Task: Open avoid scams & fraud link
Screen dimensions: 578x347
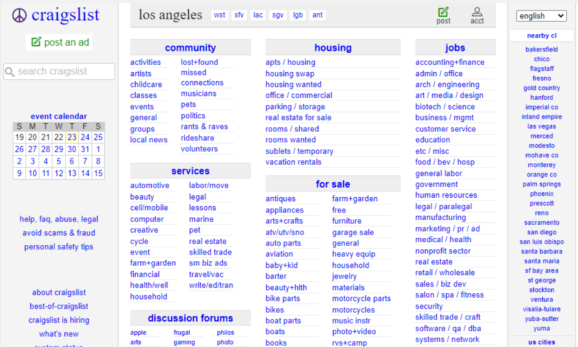Action: tap(59, 233)
